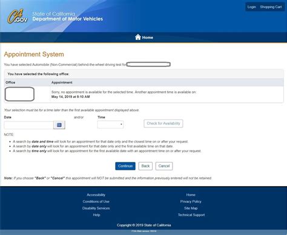Open the Disability Services footer link
This screenshot has width=287, height=235.
click(96, 208)
